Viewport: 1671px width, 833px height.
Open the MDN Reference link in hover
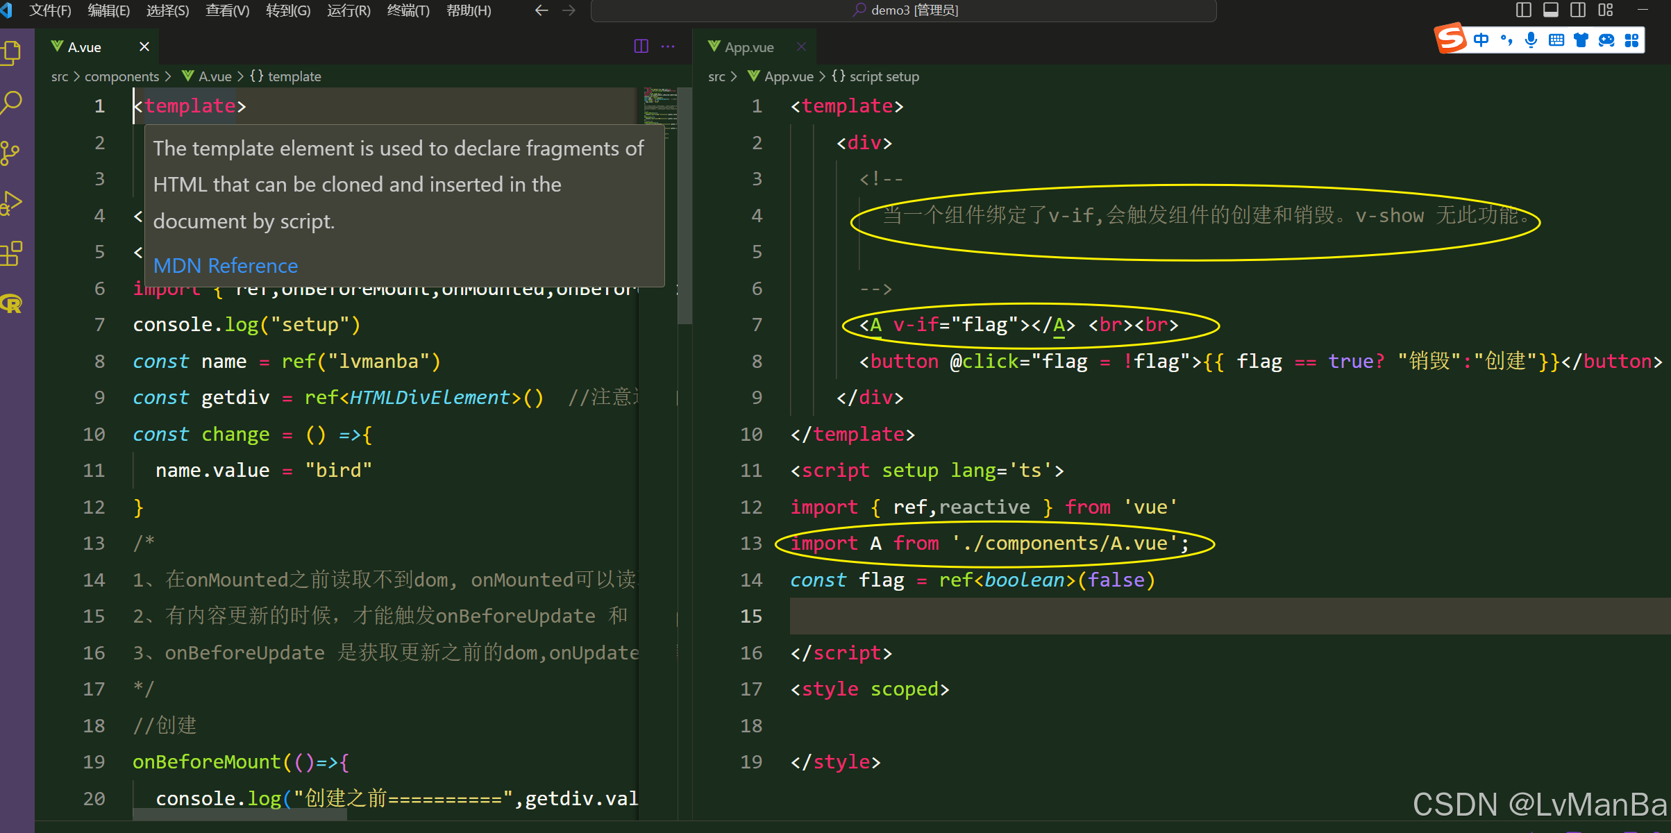click(x=225, y=266)
